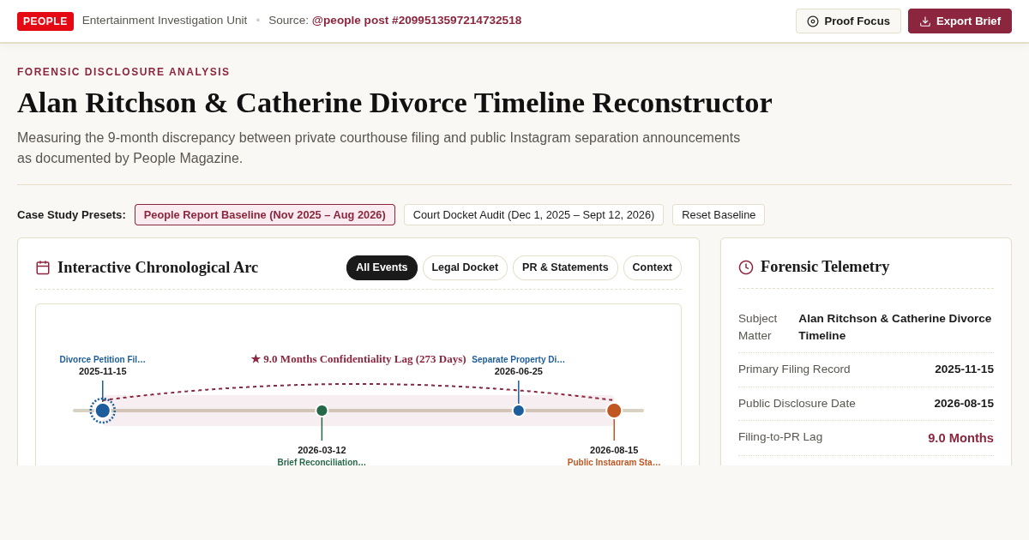
Task: Click Public Disclosure Date value 2026-08-15
Action: [964, 404]
